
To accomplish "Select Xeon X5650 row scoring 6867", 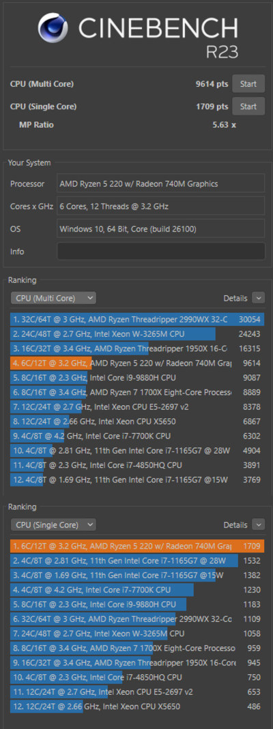I will [137, 422].
